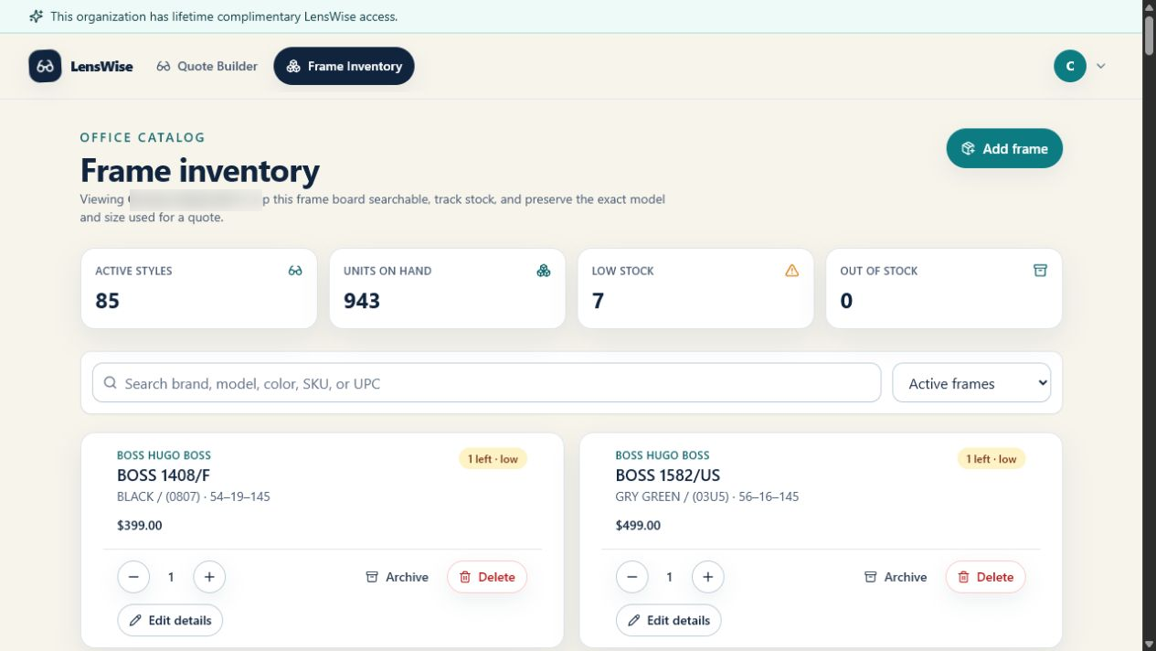Click the low-stock badge on BOSS 1408/F

tap(493, 459)
